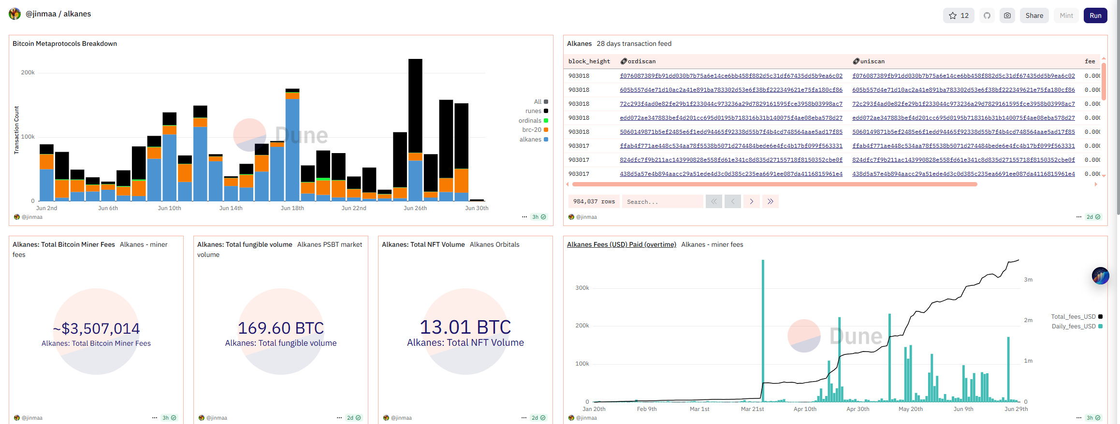This screenshot has width=1120, height=424.
Task: Click the page vertical scrollbar
Action: pos(1118,107)
